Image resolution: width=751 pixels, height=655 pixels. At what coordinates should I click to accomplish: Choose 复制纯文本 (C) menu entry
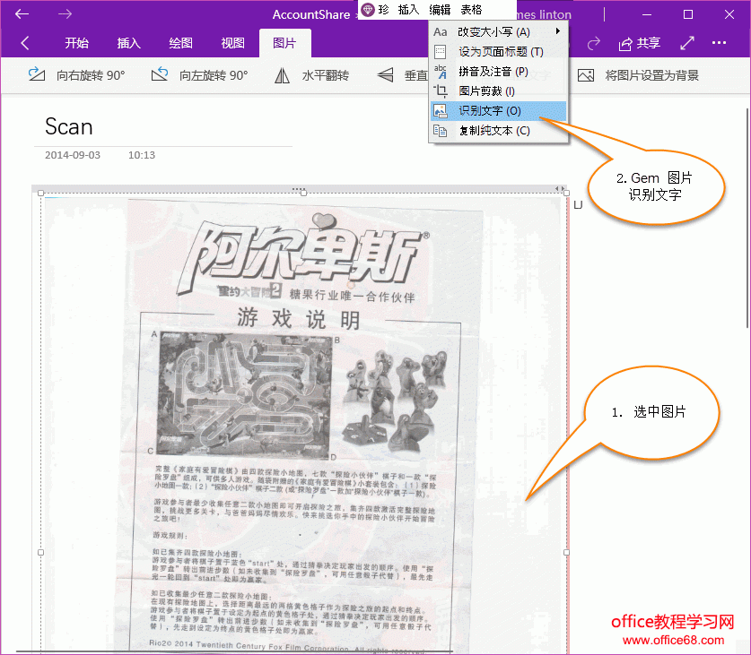pyautogui.click(x=493, y=131)
